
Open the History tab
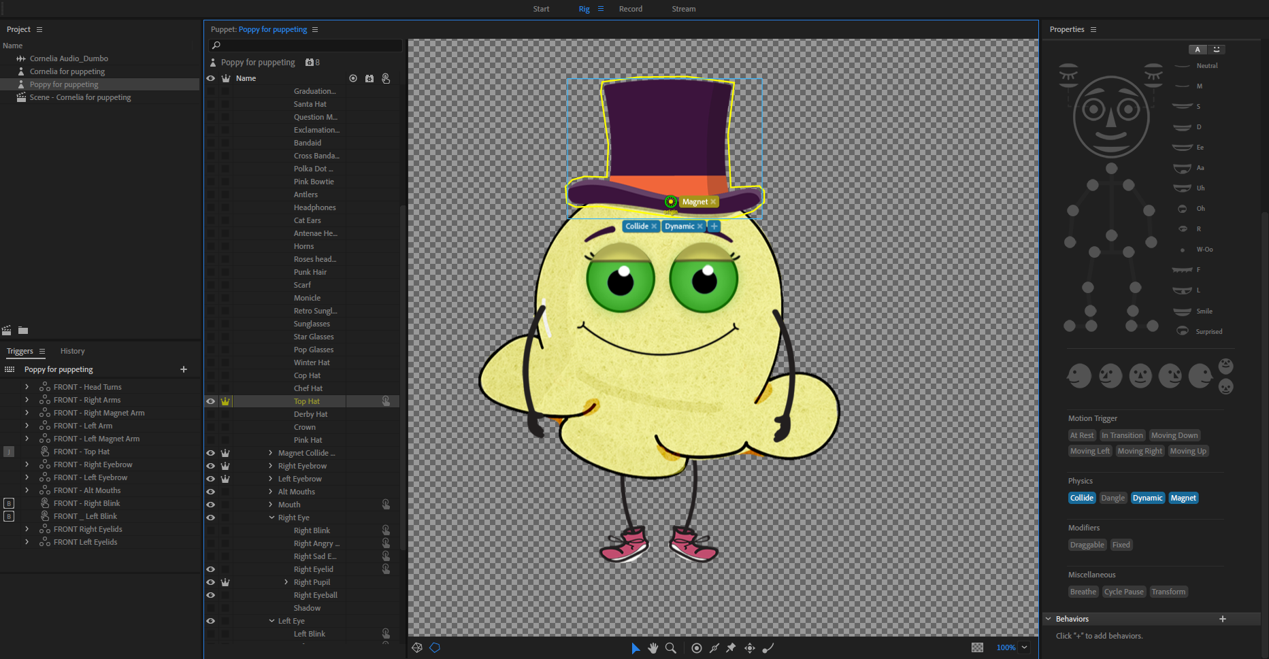point(72,351)
